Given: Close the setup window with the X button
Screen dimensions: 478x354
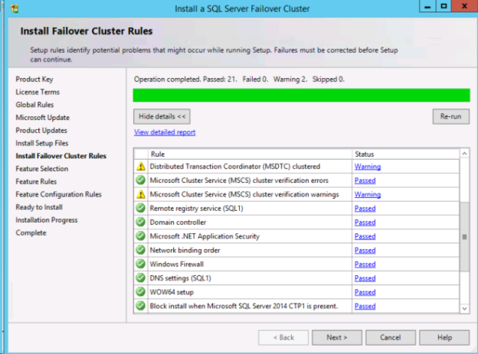Looking at the screenshot, I should tap(464, 6).
